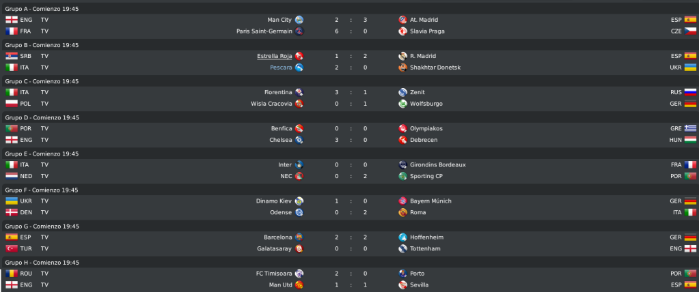Click the Bayern Múnich club badge
The height and width of the screenshot is (292, 699).
tap(402, 201)
